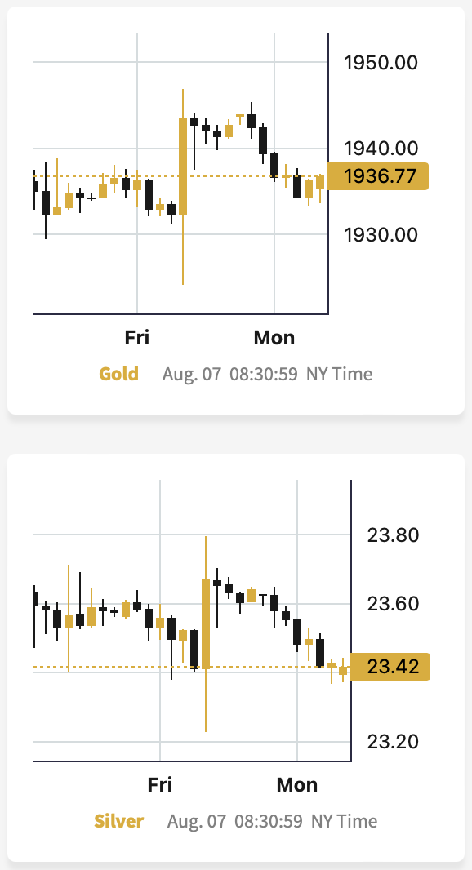Click the 1930.00 axis label
This screenshot has height=870, width=472.
click(381, 234)
